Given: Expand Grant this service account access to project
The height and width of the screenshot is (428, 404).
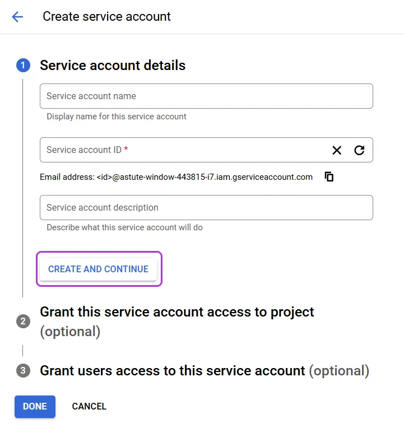Looking at the screenshot, I should tap(177, 322).
